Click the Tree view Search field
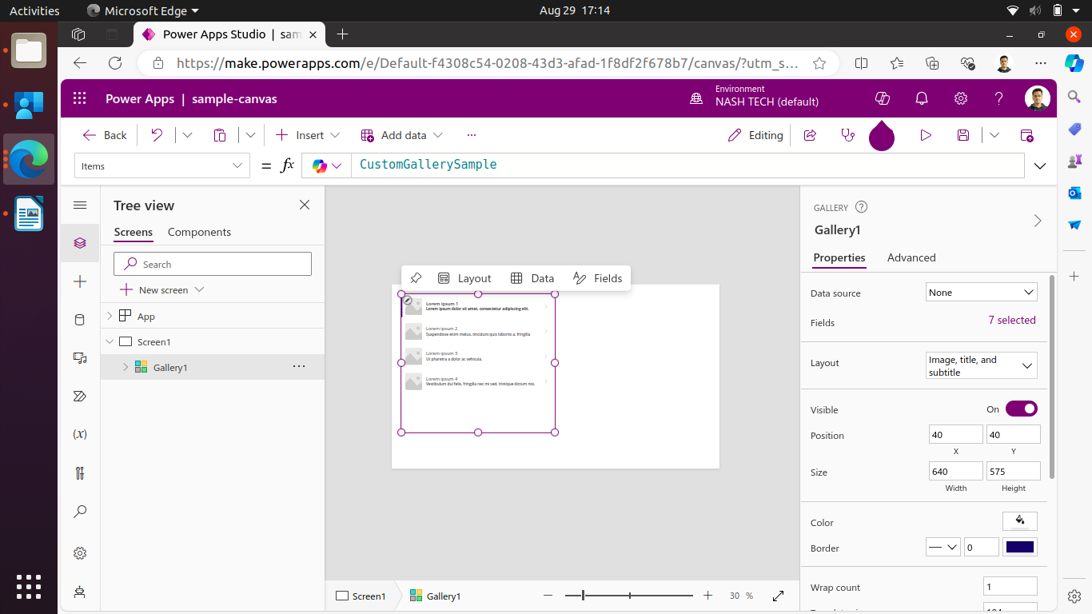Viewport: 1092px width, 614px height. 213,264
